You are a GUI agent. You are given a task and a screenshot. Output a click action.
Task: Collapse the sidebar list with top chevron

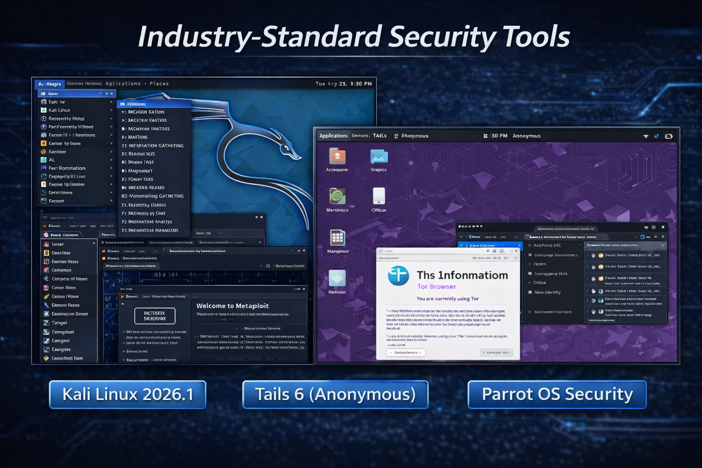[94, 244]
